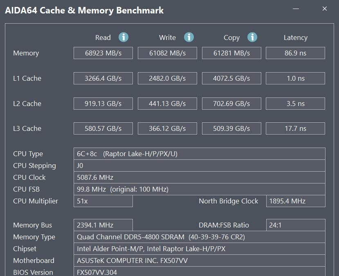Click the L1 Cache Copy value

tap(231, 78)
